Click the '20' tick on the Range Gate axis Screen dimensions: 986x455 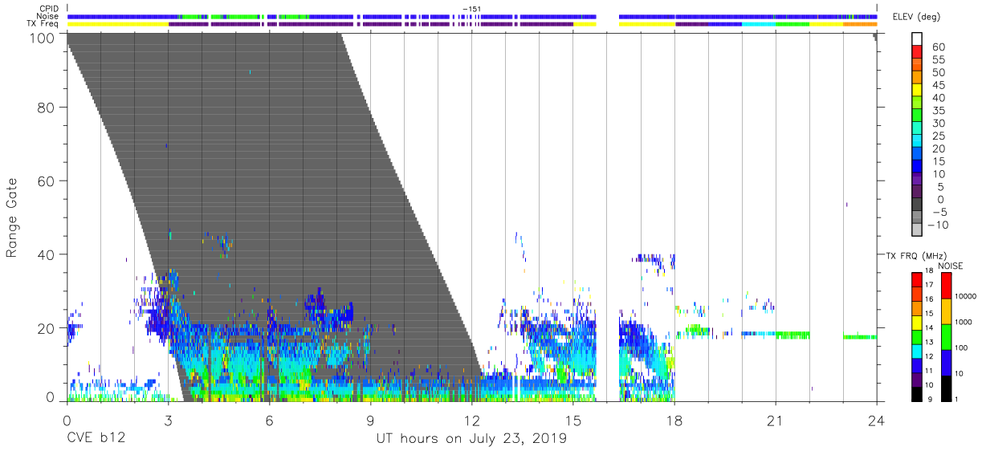[x=46, y=328]
